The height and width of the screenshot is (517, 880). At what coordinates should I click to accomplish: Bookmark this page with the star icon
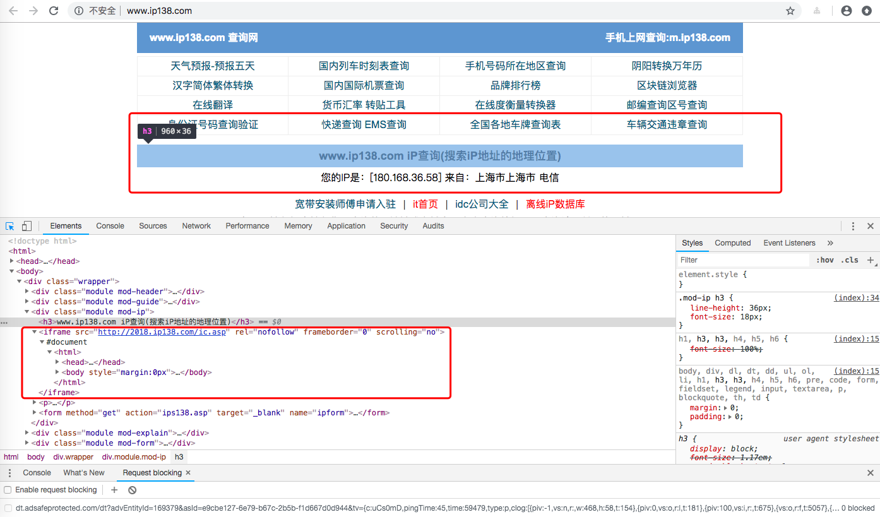pos(790,11)
